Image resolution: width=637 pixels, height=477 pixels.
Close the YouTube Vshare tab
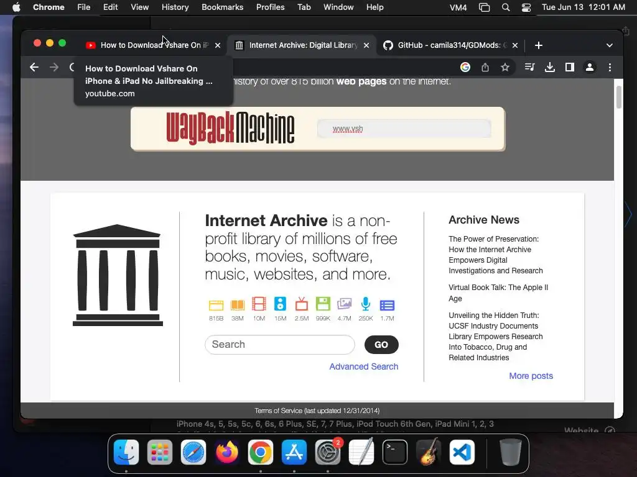218,45
